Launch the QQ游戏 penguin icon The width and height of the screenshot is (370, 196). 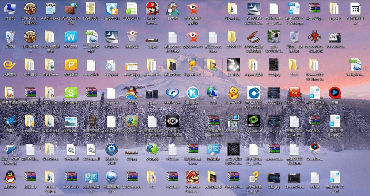tap(132, 93)
